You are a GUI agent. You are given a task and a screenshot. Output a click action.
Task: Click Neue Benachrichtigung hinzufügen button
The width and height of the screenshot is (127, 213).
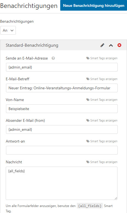pyautogui.click(x=94, y=5)
